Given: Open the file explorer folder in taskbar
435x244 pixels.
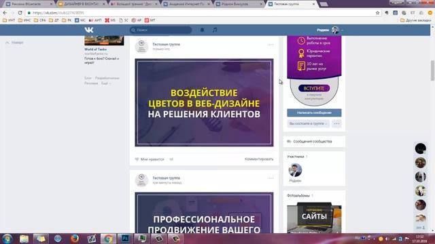Looking at the screenshot, I should 24,239.
